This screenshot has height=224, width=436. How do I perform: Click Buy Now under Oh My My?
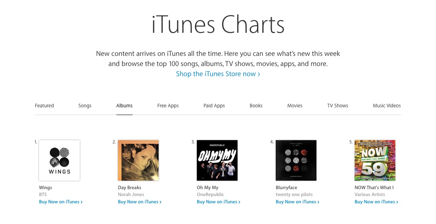(x=218, y=202)
